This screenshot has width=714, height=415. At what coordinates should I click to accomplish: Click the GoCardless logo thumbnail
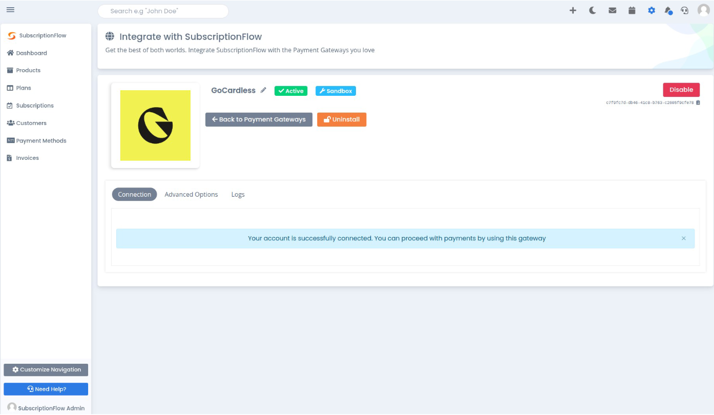click(155, 126)
